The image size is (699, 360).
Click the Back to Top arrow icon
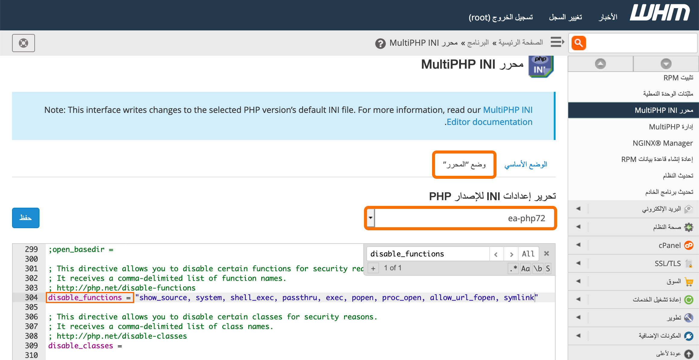click(689, 354)
